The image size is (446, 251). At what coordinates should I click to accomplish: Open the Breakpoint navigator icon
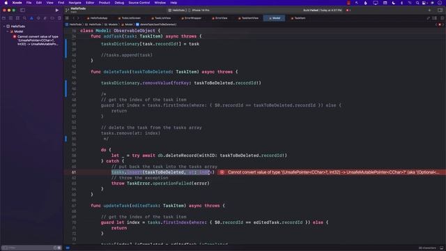coord(52,18)
